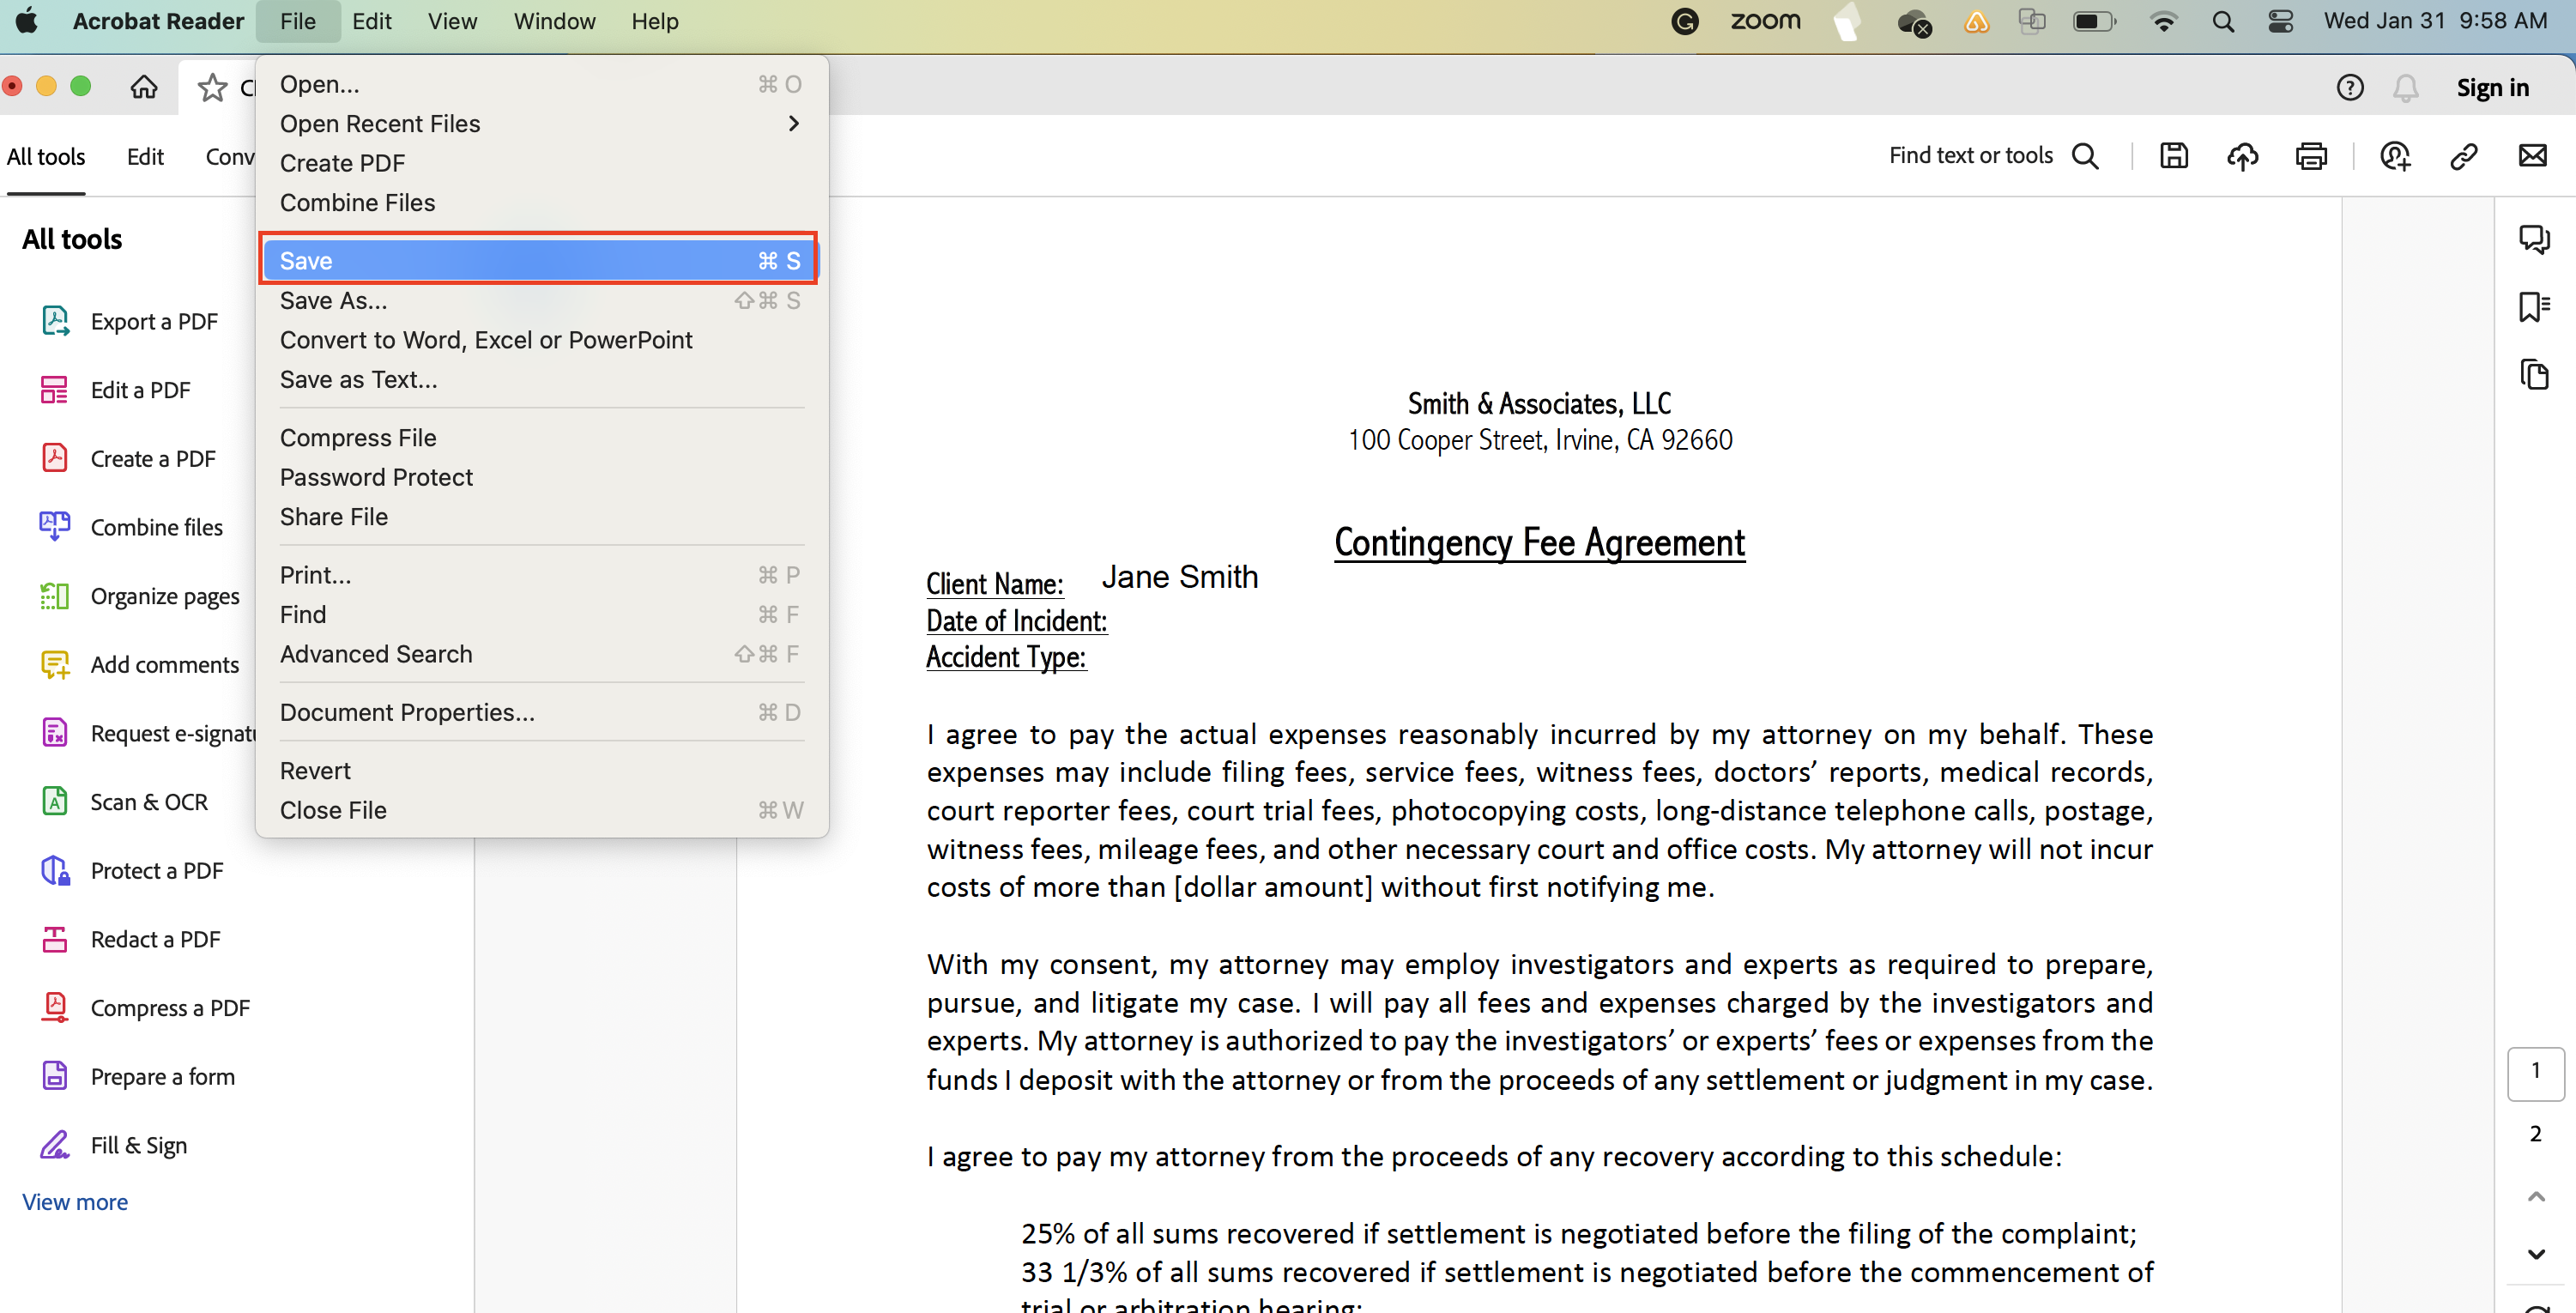Click the cloud upload icon
This screenshot has width=2576, height=1313.
pos(2243,156)
